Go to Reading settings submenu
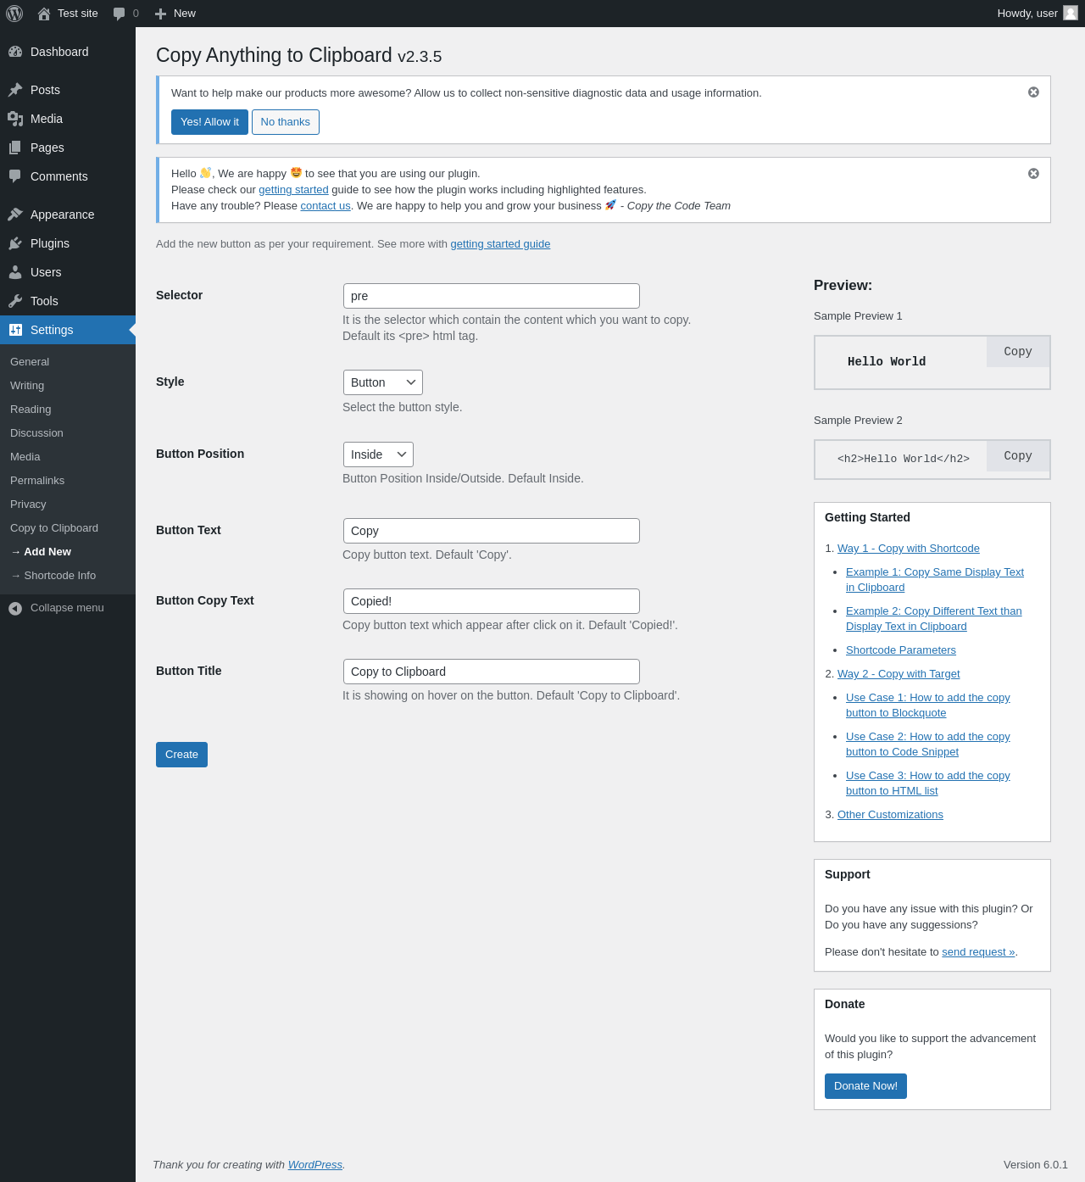The height and width of the screenshot is (1182, 1085). click(x=31, y=409)
